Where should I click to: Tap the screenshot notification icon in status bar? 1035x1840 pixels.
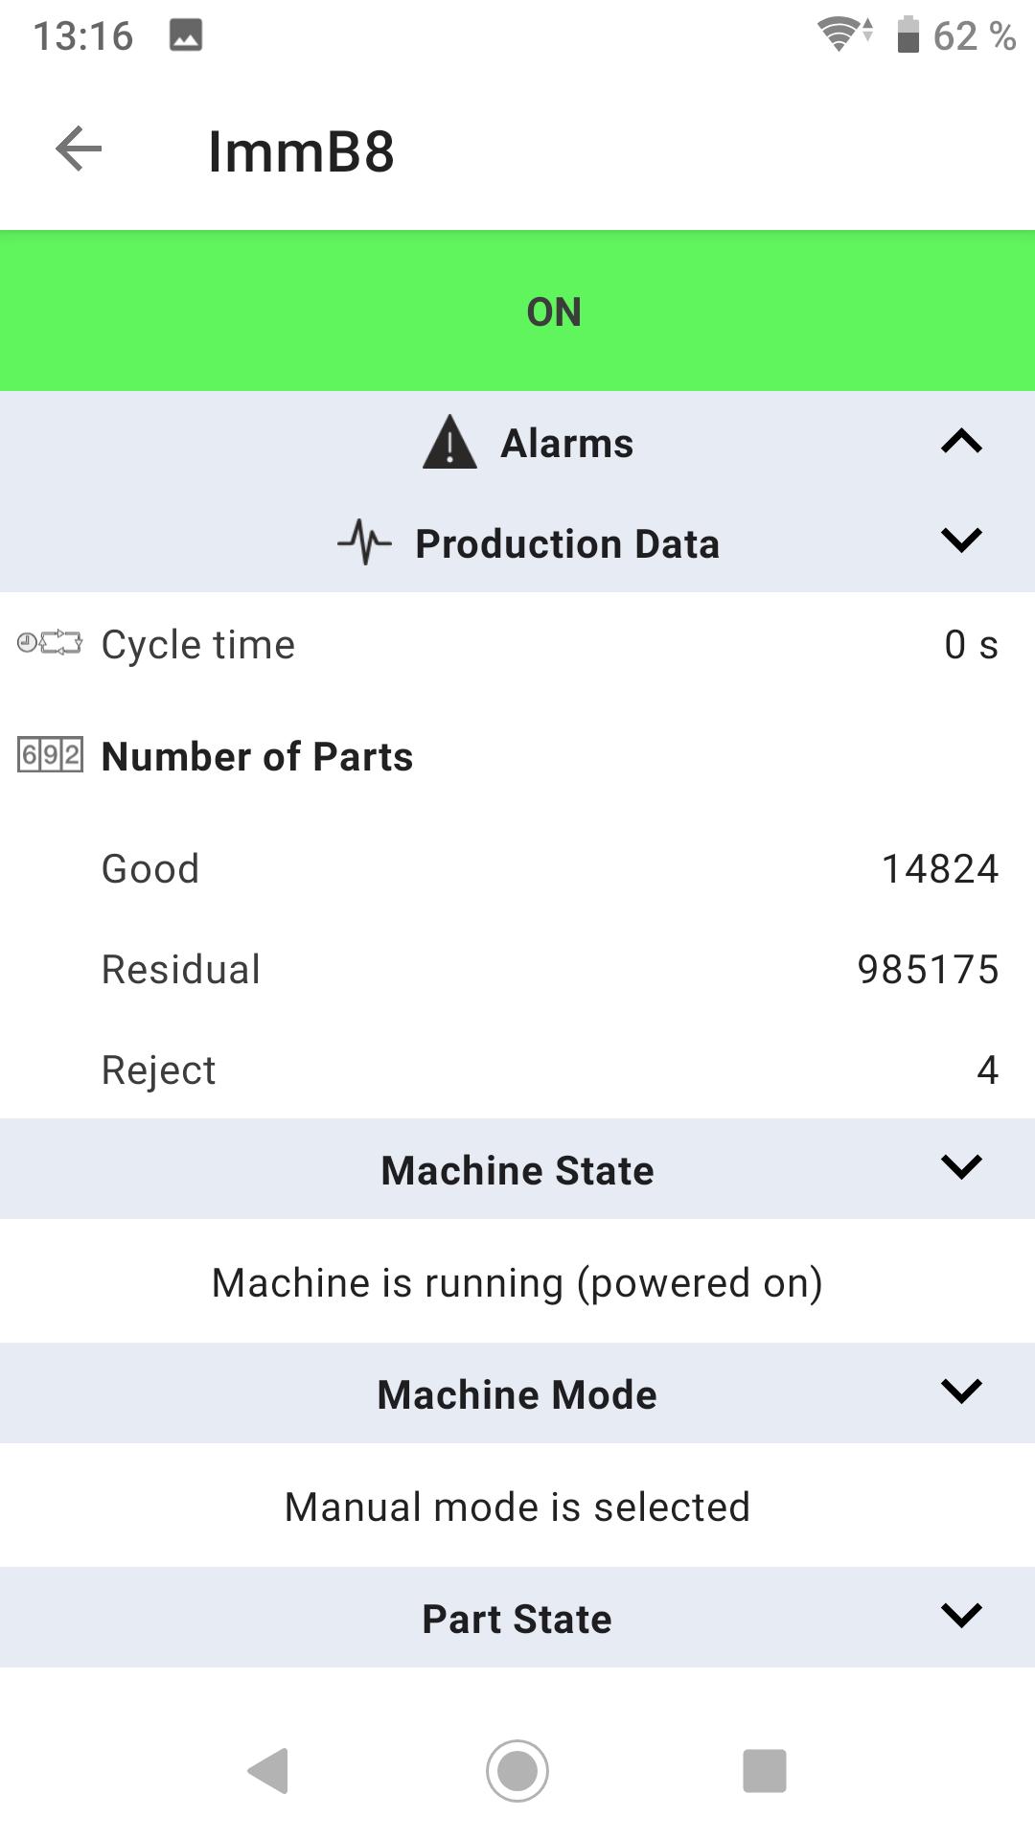click(x=186, y=35)
